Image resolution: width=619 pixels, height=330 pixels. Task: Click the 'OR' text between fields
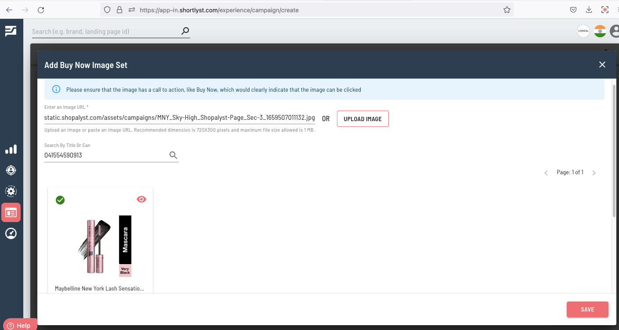click(x=326, y=119)
